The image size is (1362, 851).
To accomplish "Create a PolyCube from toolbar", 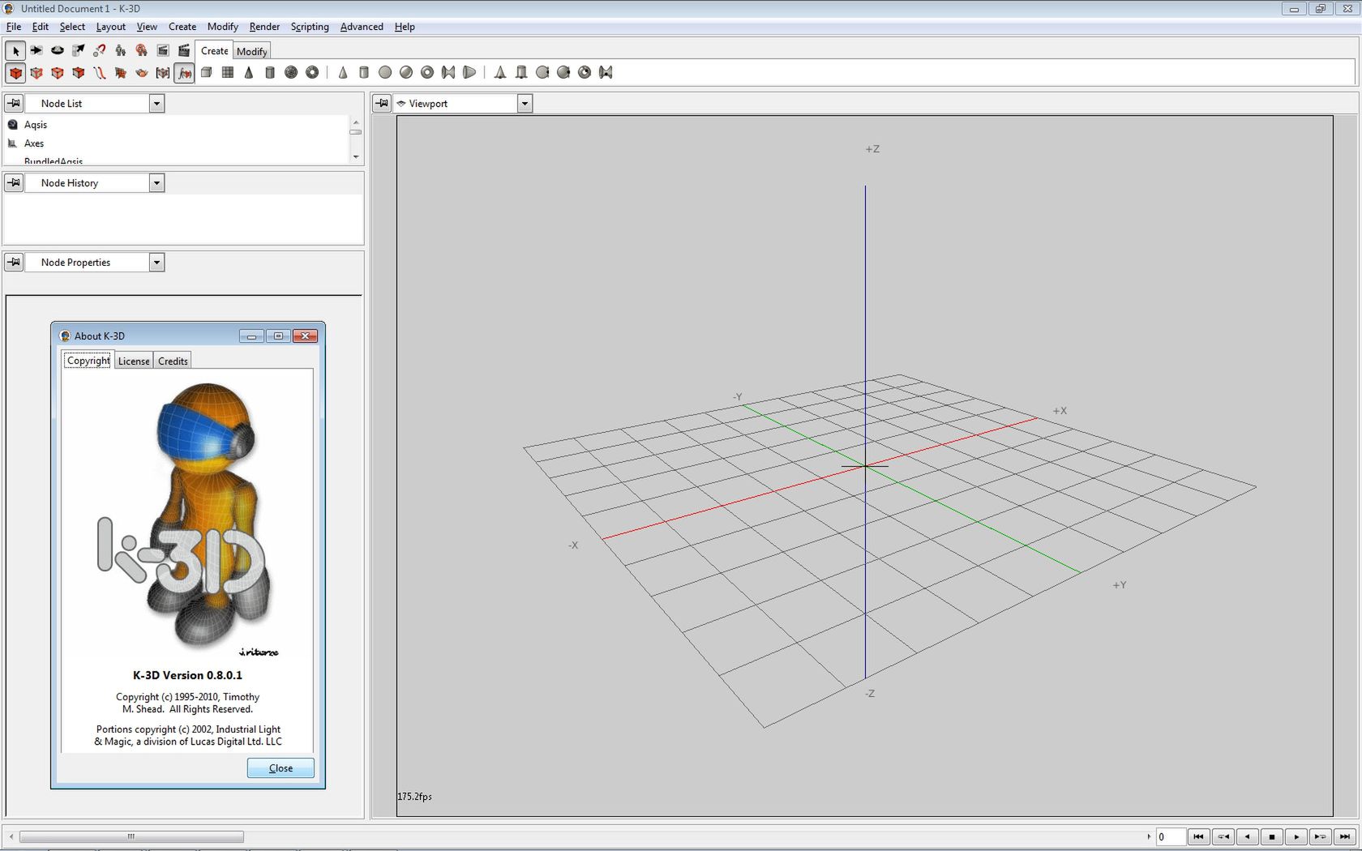I will click(207, 72).
